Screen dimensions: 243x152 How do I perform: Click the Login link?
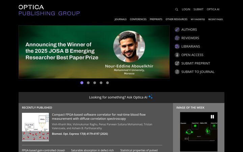pos(186,9)
